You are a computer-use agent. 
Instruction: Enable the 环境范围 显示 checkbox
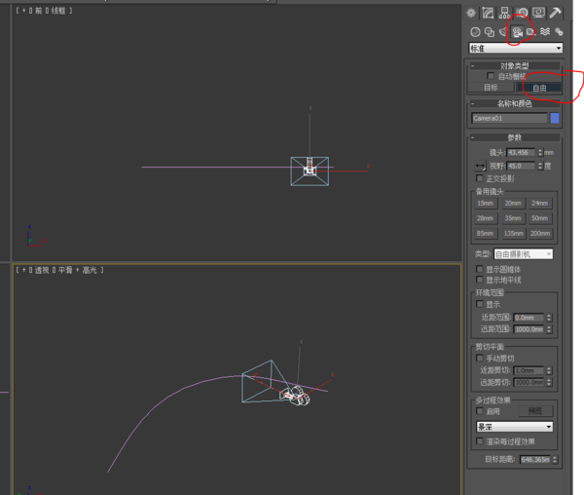(x=480, y=304)
